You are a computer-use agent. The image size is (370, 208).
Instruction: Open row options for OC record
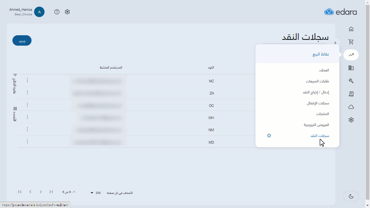click(27, 105)
